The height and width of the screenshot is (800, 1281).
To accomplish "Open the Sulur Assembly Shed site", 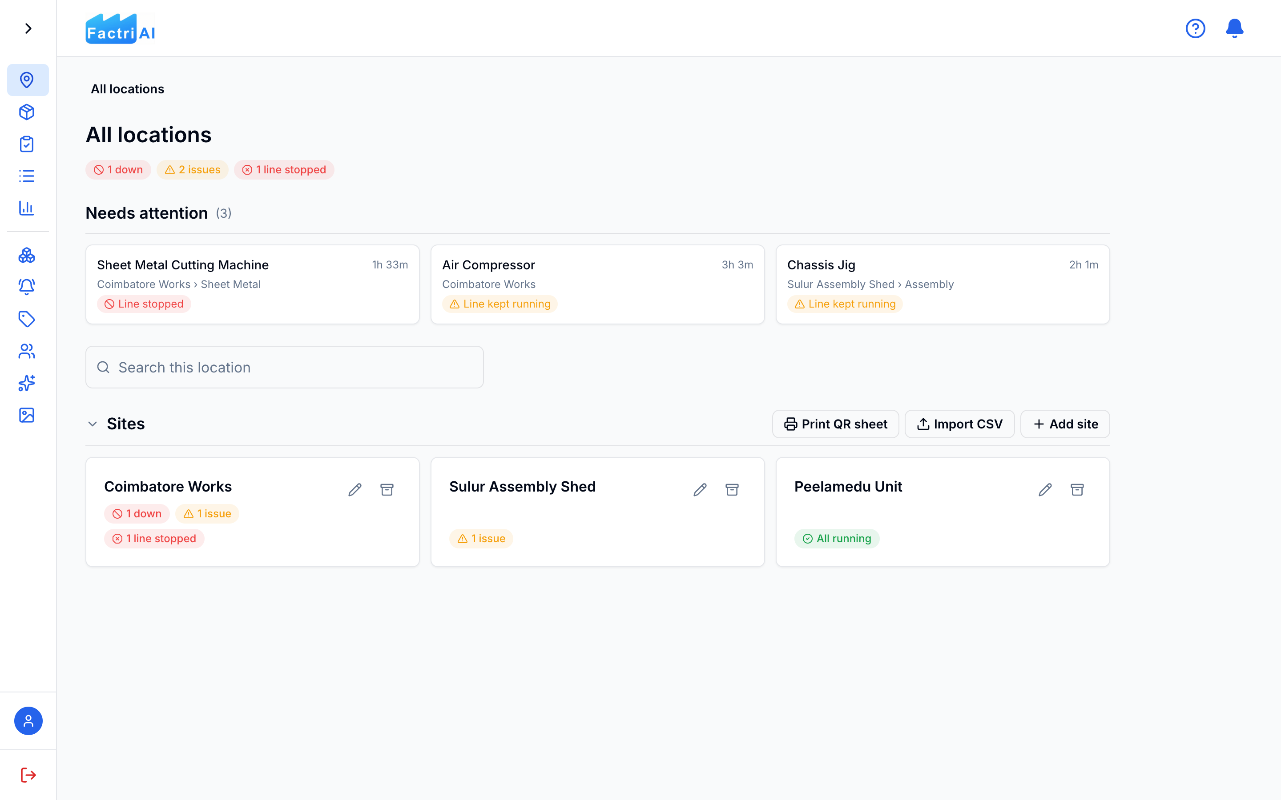I will [x=598, y=512].
